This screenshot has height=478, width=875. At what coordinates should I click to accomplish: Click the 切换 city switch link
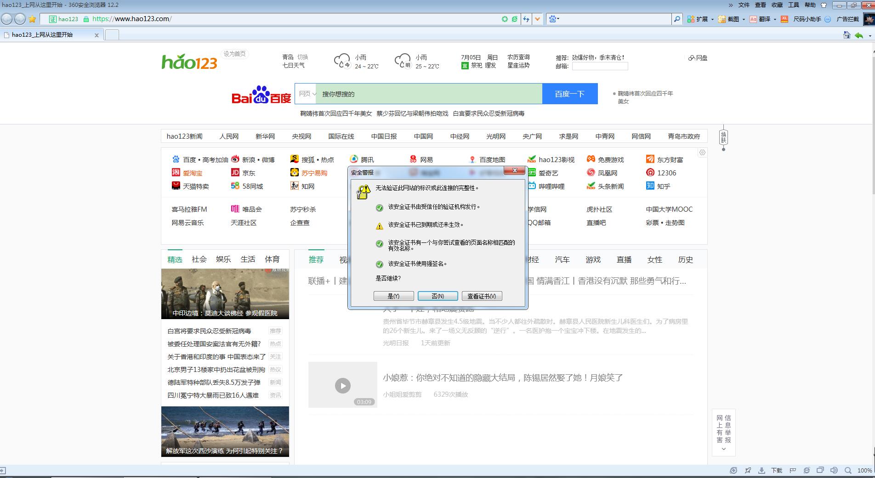pos(302,57)
